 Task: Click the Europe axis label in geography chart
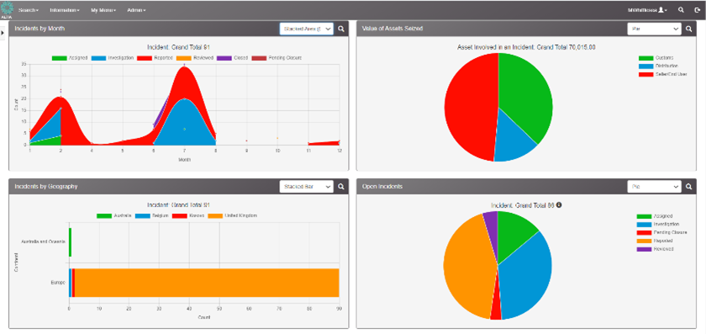coord(59,283)
